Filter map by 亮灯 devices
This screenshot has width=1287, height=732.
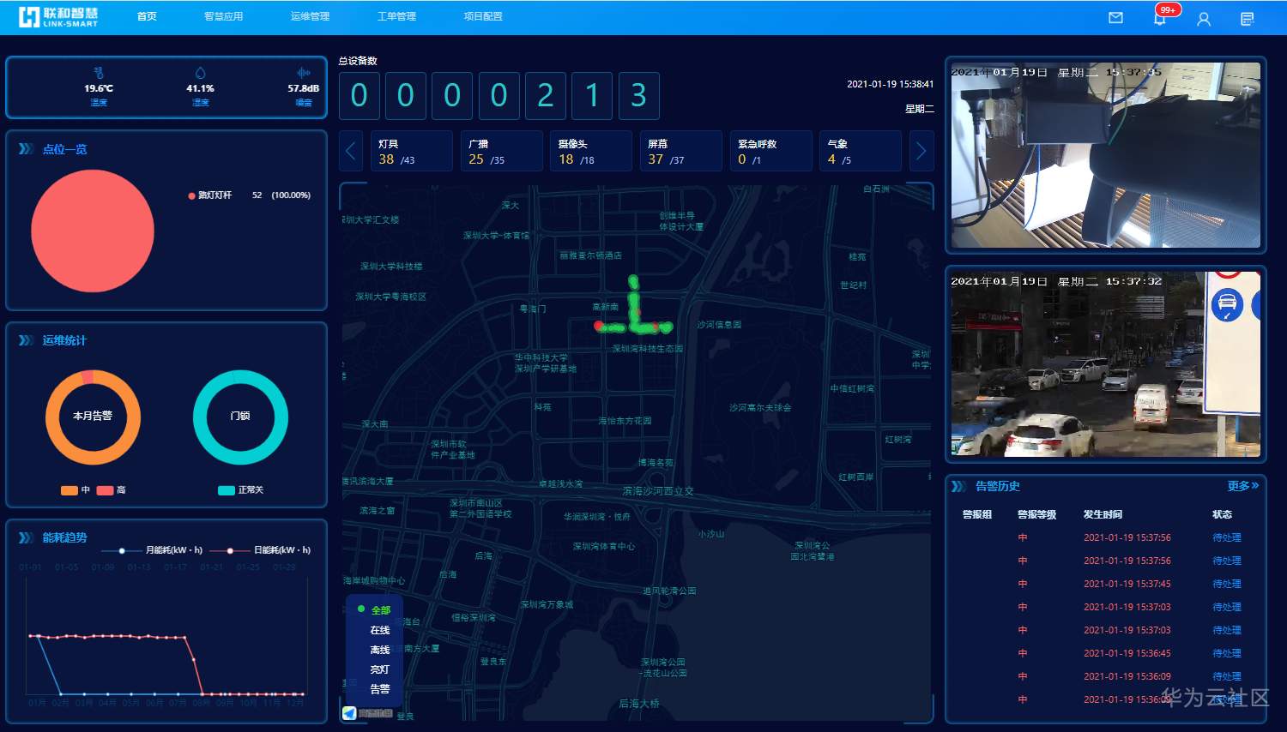379,669
